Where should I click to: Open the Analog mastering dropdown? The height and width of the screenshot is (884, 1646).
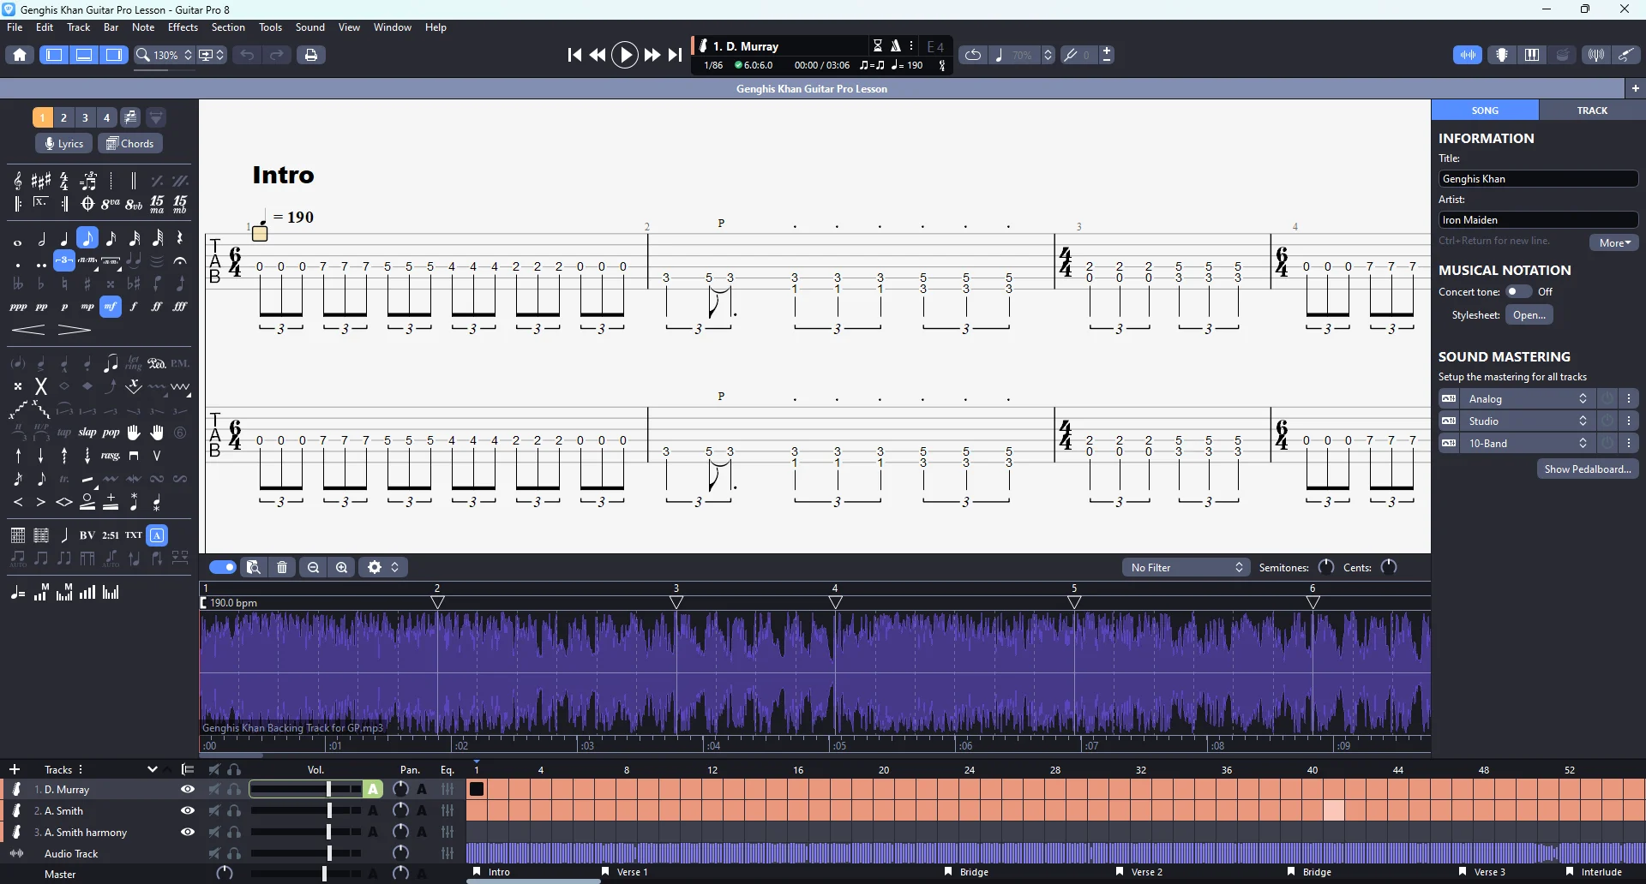[x=1529, y=399]
